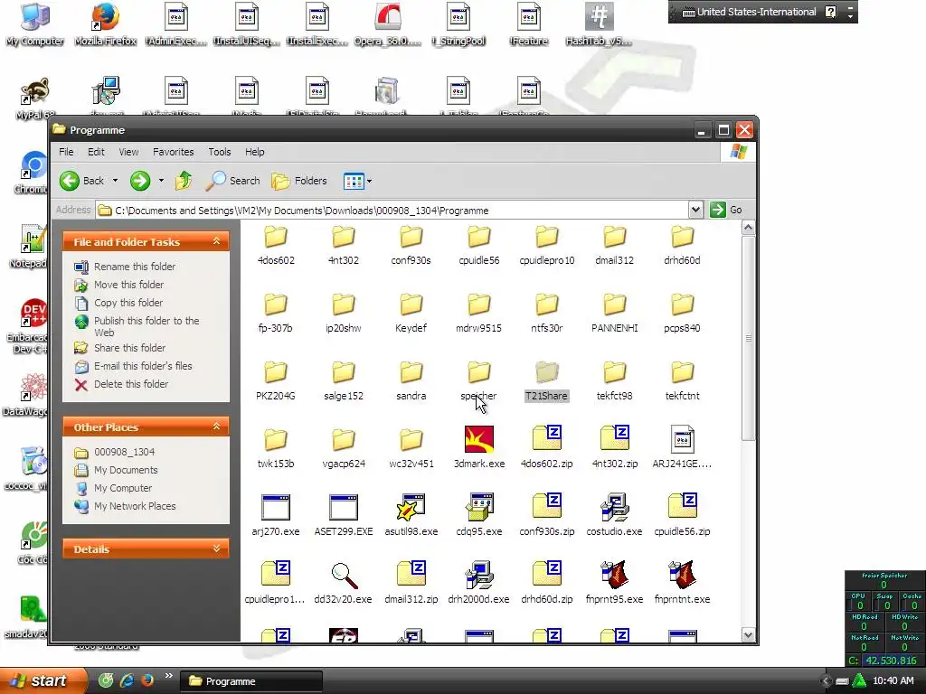
Task: Expand the Details panel
Action: 217,549
